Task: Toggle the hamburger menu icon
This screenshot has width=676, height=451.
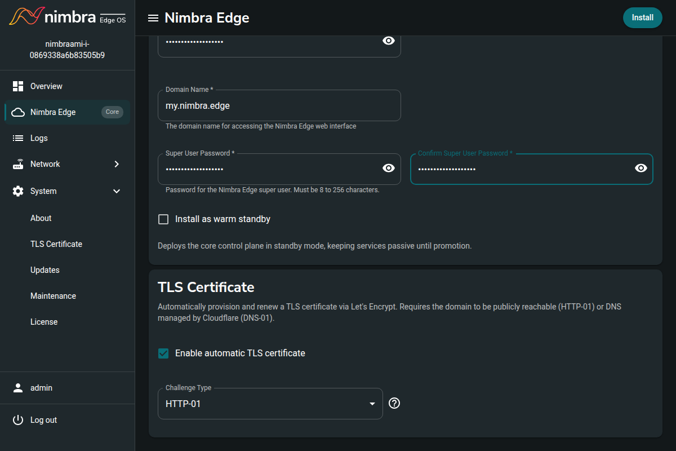Action: coord(153,18)
